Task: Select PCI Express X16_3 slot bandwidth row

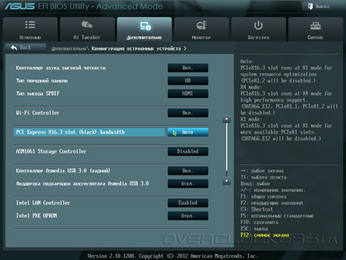Action: tap(89, 132)
